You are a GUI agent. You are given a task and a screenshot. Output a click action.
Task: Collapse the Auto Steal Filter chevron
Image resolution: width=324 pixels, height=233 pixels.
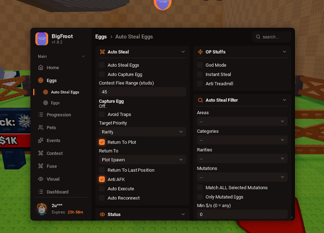click(x=285, y=100)
